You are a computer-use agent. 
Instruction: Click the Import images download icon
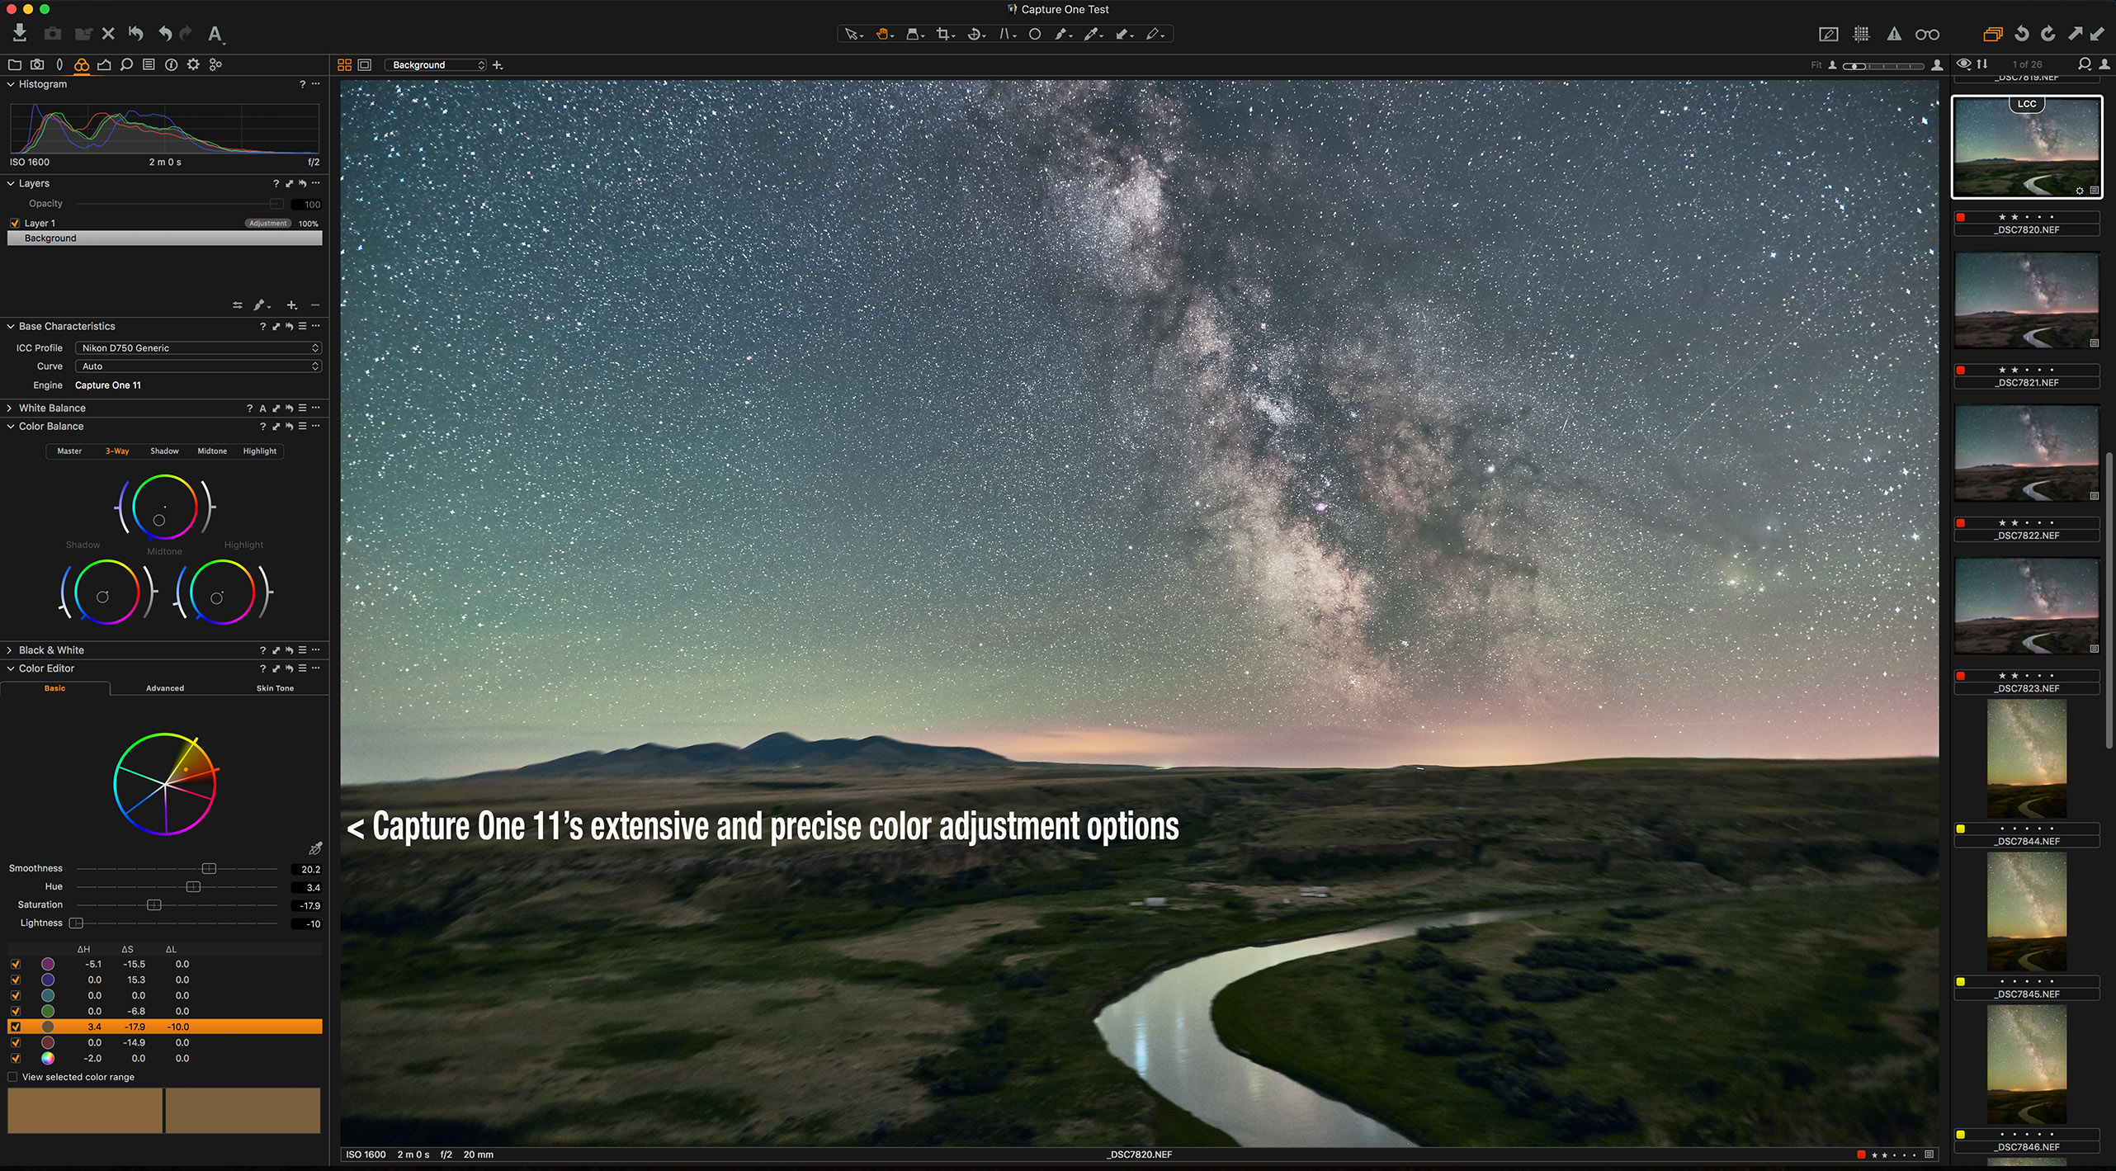tap(20, 33)
